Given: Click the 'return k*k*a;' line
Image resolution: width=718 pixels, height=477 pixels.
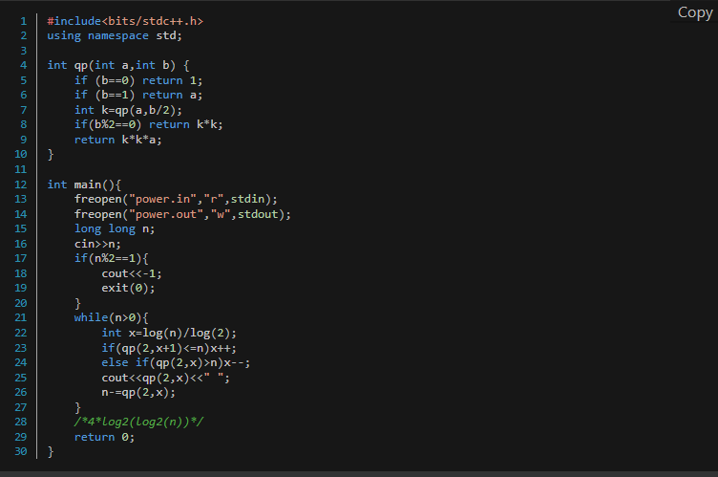Looking at the screenshot, I should [x=118, y=140].
